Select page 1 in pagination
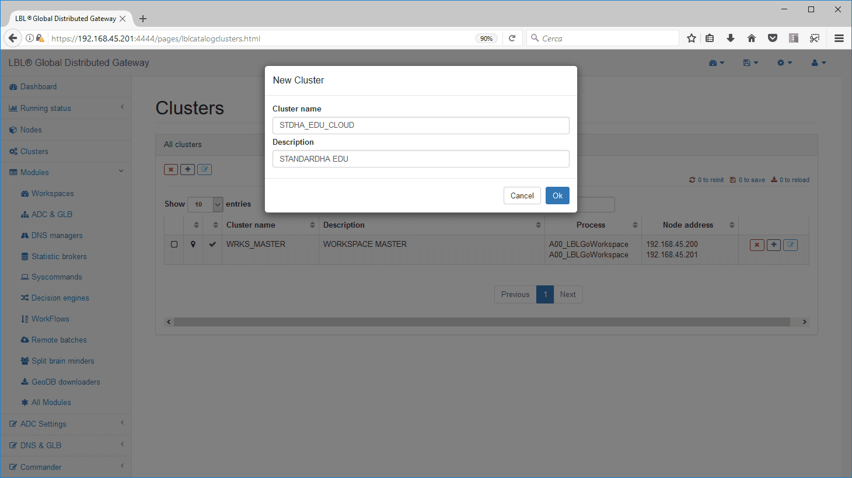 pyautogui.click(x=545, y=294)
